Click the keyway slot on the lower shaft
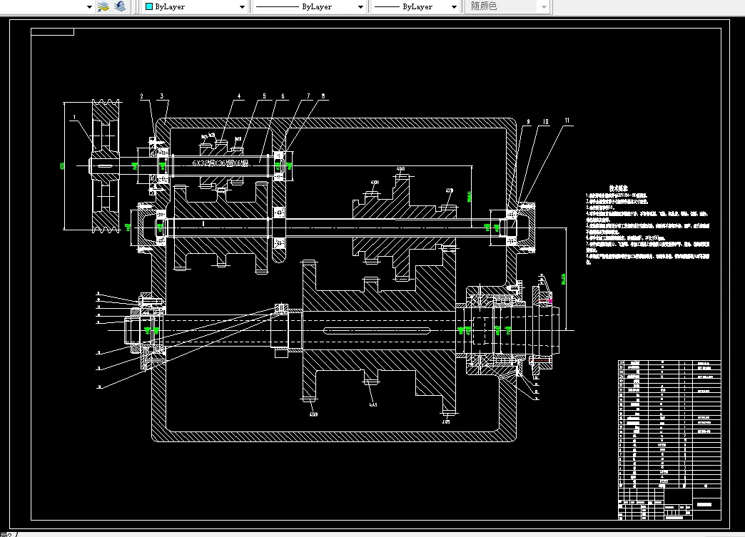This screenshot has width=745, height=537. pos(377,329)
